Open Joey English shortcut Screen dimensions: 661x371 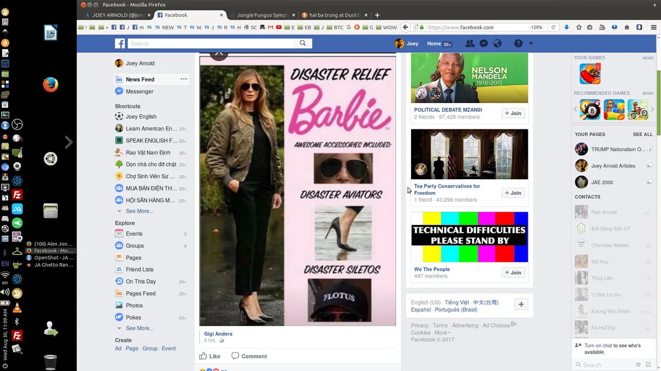[x=141, y=116]
